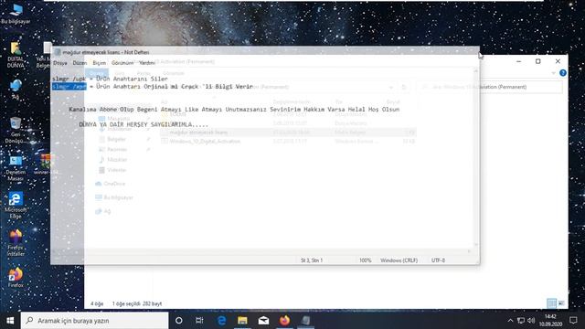Click '4 öğe' in Explorer status bar
Image resolution: width=585 pixels, height=329 pixels.
click(x=97, y=303)
